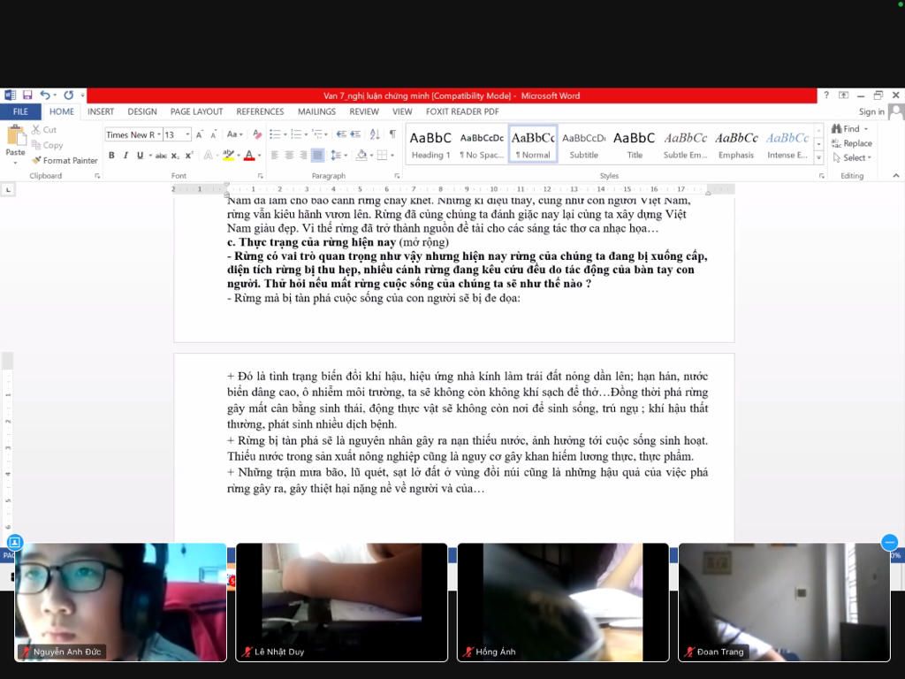Open text effects and typography

click(x=209, y=156)
